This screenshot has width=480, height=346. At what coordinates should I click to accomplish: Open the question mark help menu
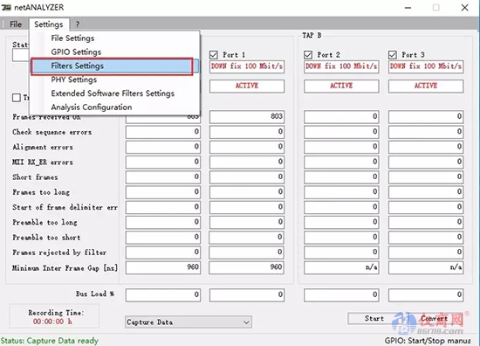click(78, 24)
